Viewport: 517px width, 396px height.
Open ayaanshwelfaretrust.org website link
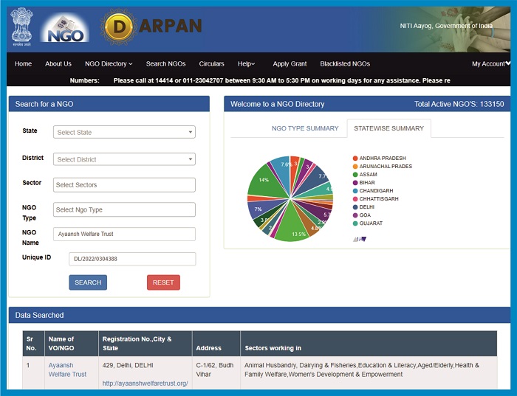pyautogui.click(x=145, y=383)
